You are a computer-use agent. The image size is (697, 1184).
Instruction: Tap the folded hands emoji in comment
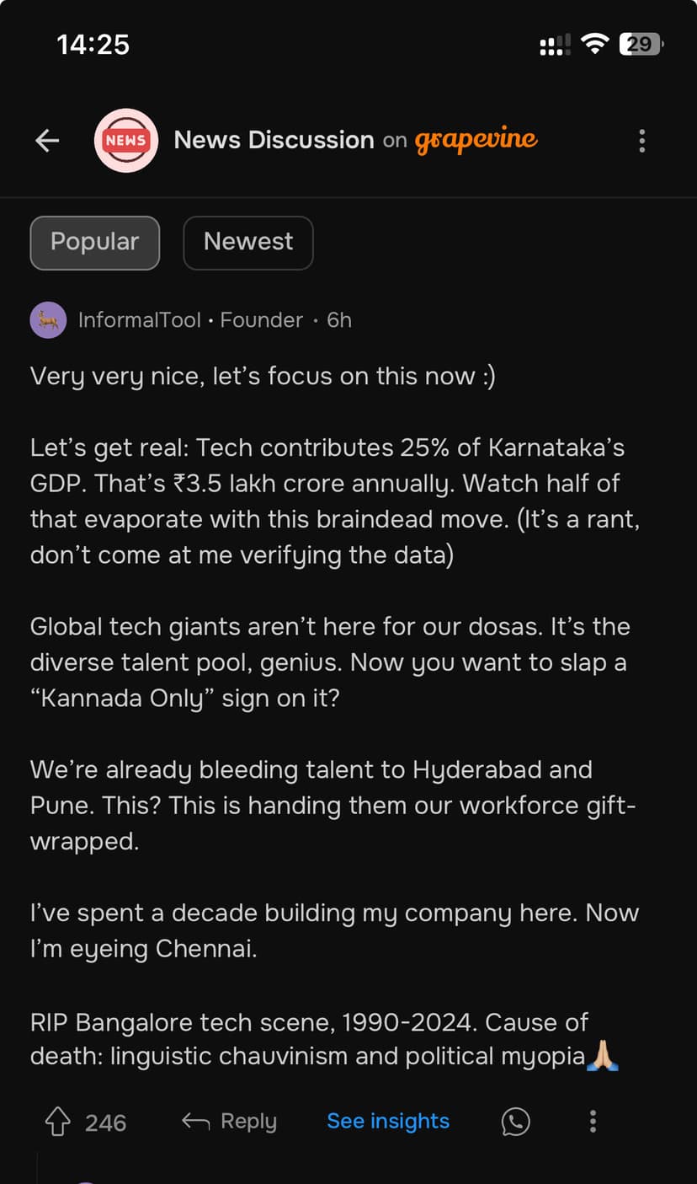click(x=603, y=1056)
